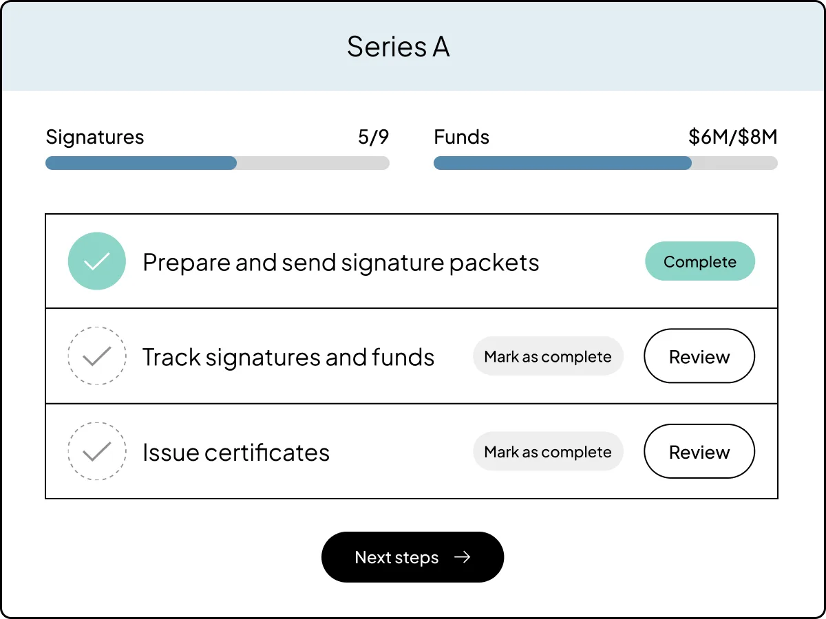Click the Funds progress bar
826x619 pixels.
tap(606, 163)
